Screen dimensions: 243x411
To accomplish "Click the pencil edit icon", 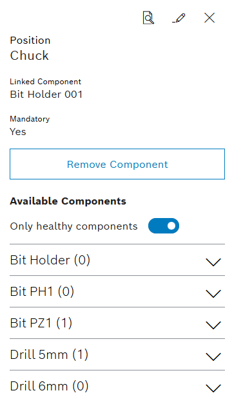I will (x=179, y=18).
